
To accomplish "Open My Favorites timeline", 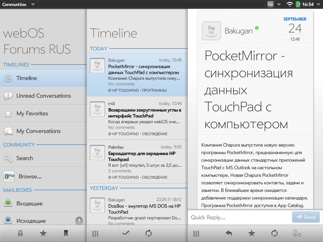I will [43, 113].
